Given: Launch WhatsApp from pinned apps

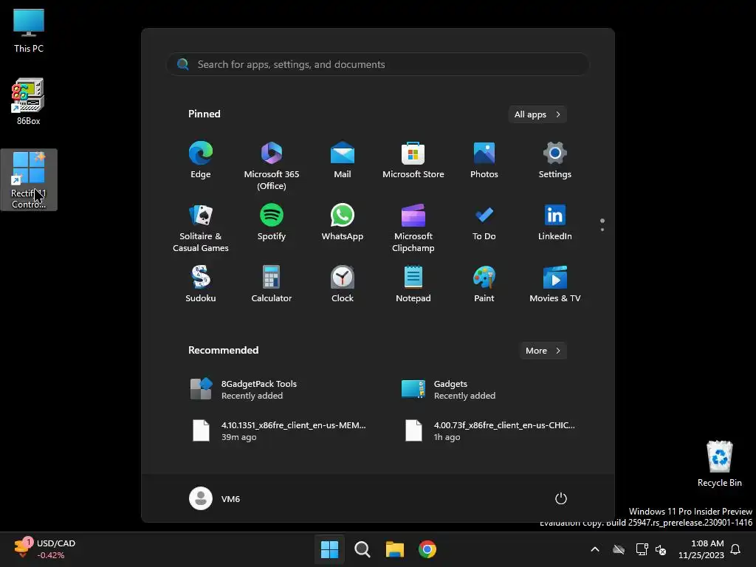Looking at the screenshot, I should [x=343, y=222].
